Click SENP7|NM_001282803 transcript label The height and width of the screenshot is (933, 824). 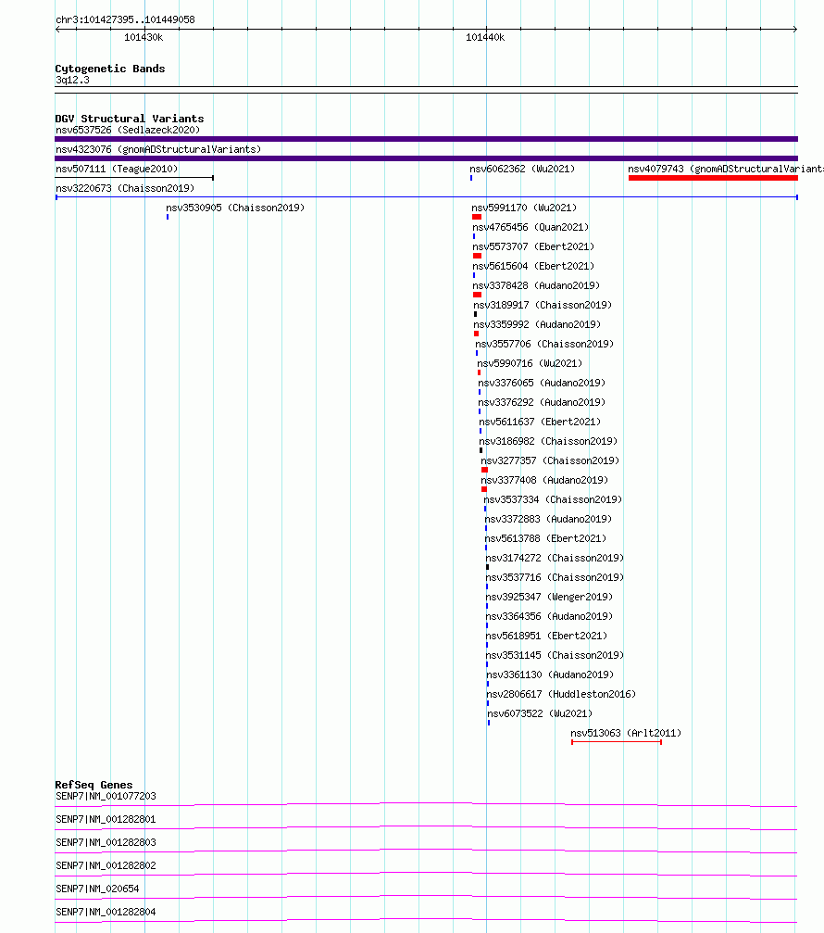point(106,842)
